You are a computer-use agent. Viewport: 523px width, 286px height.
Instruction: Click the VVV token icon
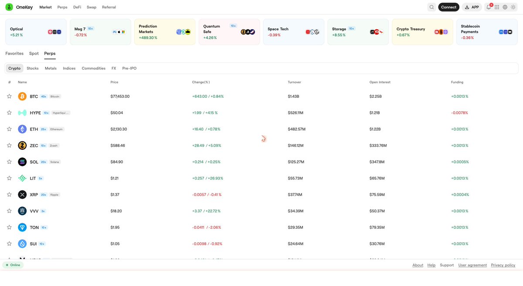(x=22, y=211)
